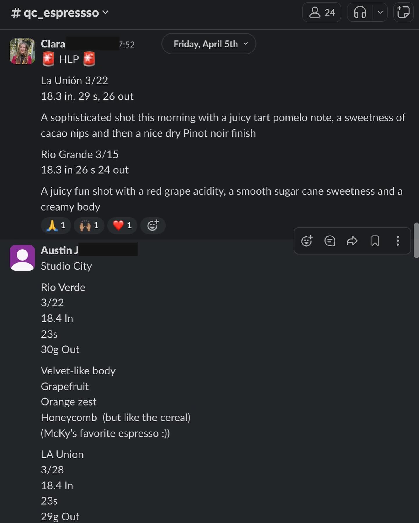This screenshot has width=419, height=523.
Task: Toggle the praying hands reaction
Action: [x=56, y=225]
